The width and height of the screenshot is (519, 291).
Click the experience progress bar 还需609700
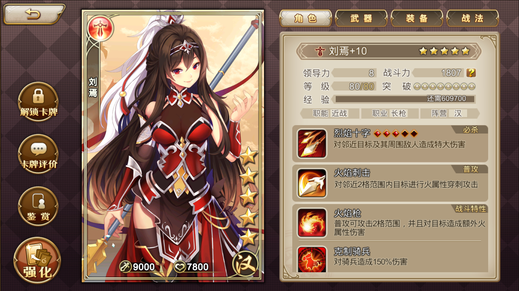pyautogui.click(x=405, y=99)
